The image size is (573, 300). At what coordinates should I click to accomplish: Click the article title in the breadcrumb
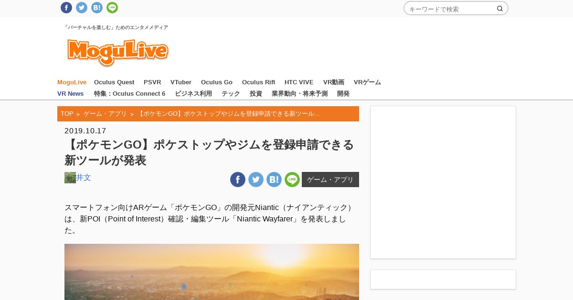pos(228,114)
